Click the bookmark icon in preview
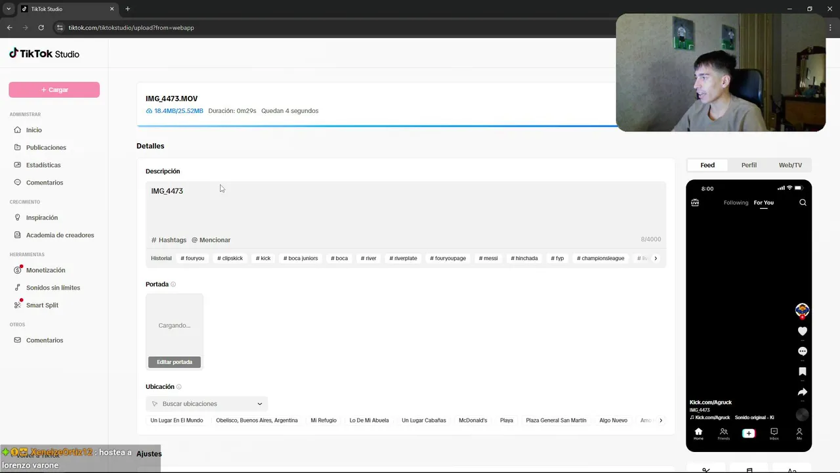The width and height of the screenshot is (840, 473). (x=802, y=372)
